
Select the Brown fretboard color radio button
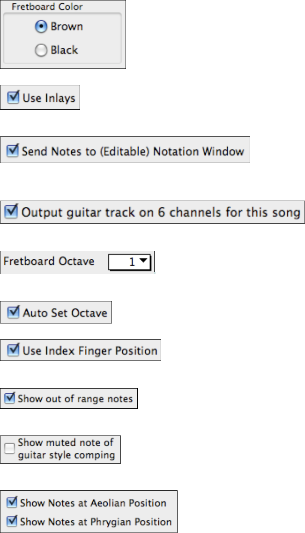click(x=41, y=27)
